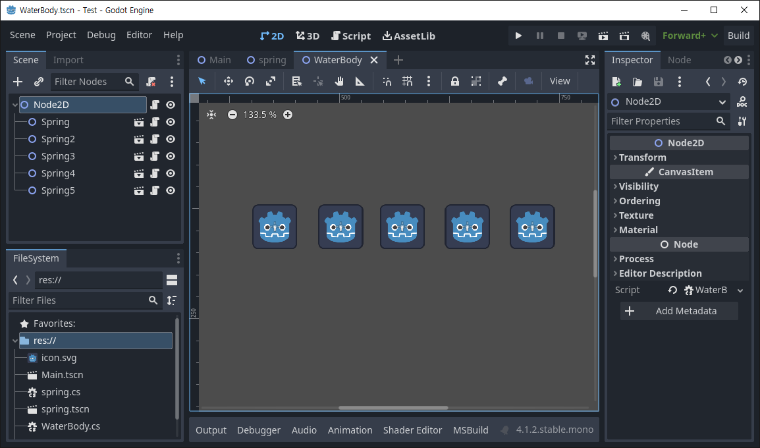Open the Forward+ renderer dropdown
Viewport: 760px width, 448px height.
[x=690, y=36]
